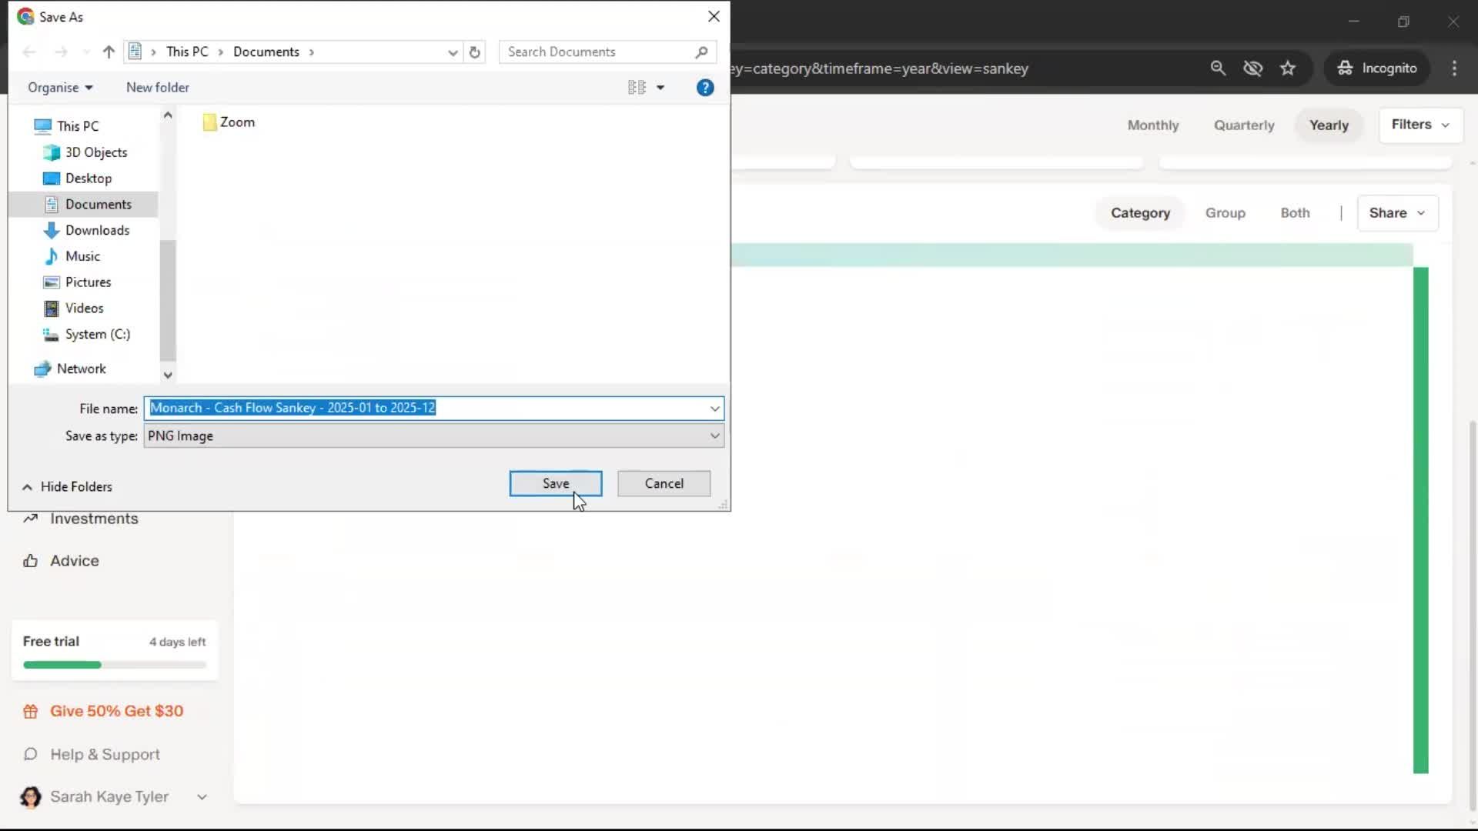Click the browser zoom magnifier icon
This screenshot has width=1478, height=831.
click(x=1218, y=68)
